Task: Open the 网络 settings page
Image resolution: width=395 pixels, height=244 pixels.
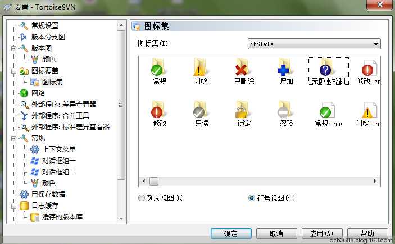Action: 38,93
